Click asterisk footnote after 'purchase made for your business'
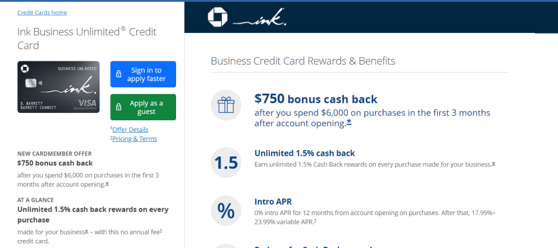The image size is (558, 248). [x=494, y=164]
